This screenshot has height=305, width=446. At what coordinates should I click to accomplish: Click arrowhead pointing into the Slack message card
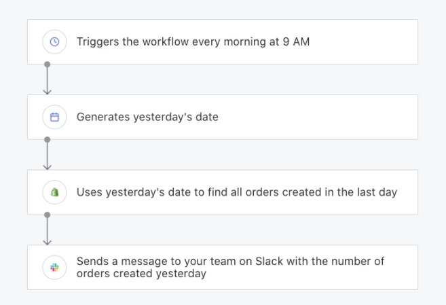tap(48, 243)
